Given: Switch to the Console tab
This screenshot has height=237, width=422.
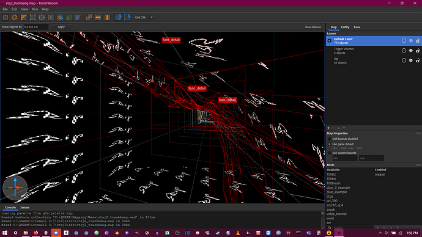Looking at the screenshot, I should 10,208.
